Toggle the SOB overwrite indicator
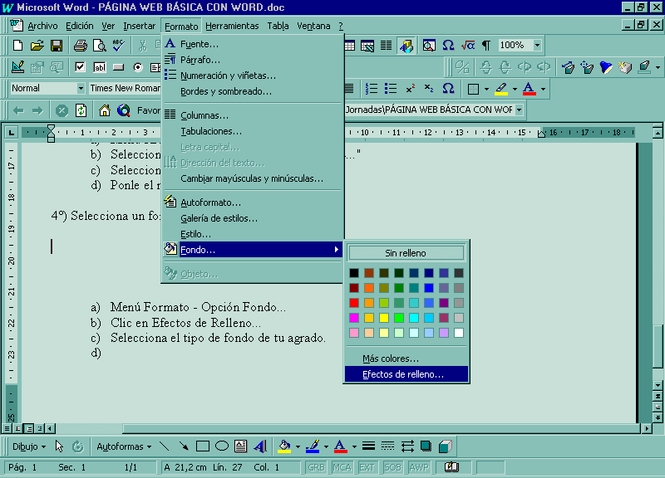Image resolution: width=665 pixels, height=478 pixels. tap(392, 468)
